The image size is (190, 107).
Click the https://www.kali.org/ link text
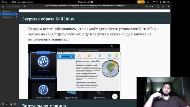point(72,34)
